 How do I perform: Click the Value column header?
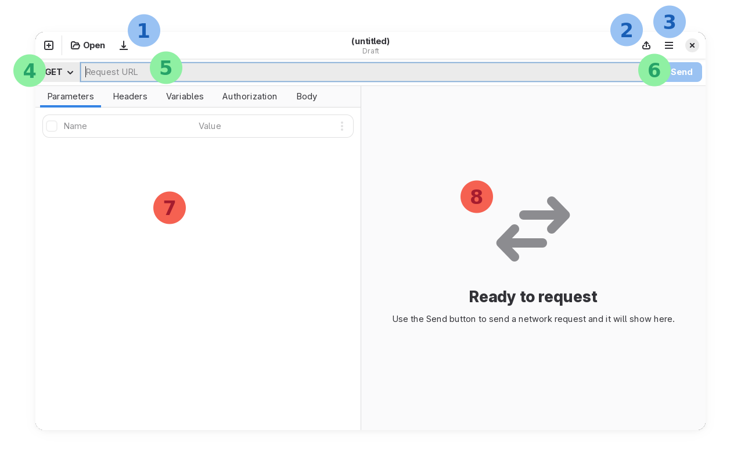pyautogui.click(x=210, y=126)
